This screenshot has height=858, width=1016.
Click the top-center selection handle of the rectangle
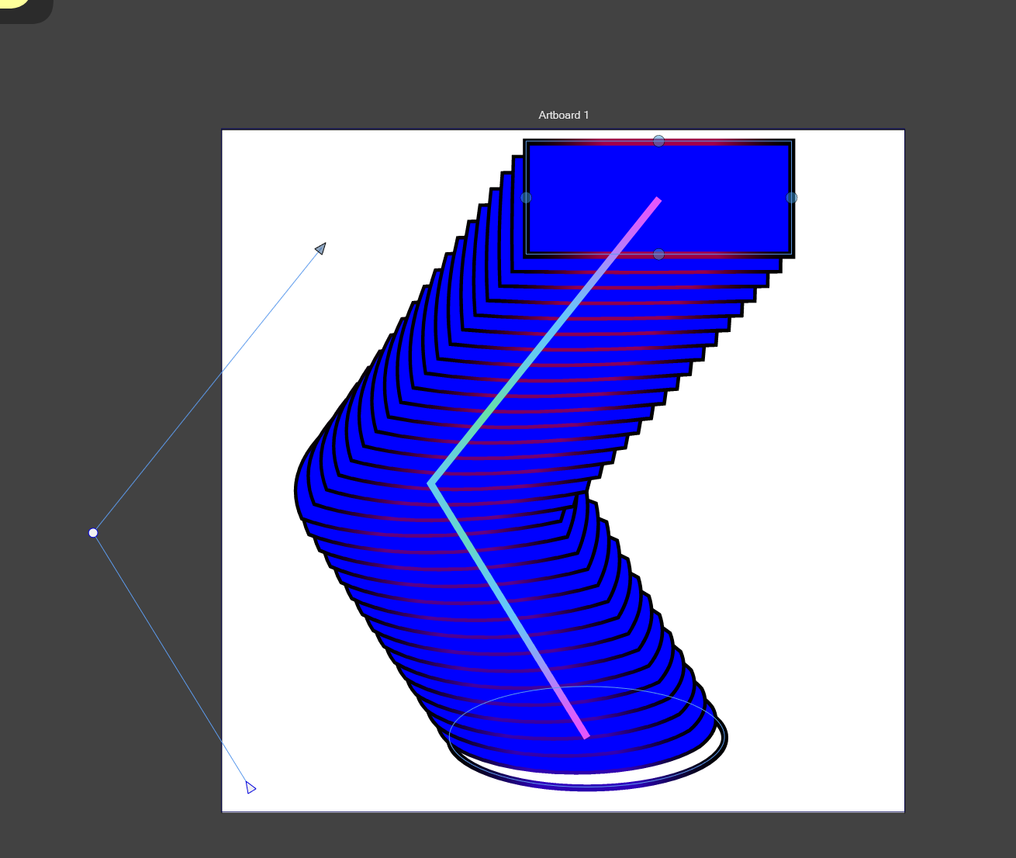[x=658, y=140]
